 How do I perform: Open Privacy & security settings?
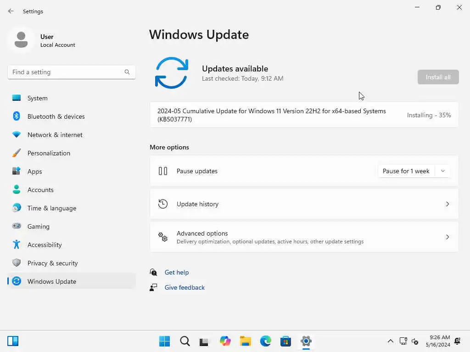tap(71, 263)
